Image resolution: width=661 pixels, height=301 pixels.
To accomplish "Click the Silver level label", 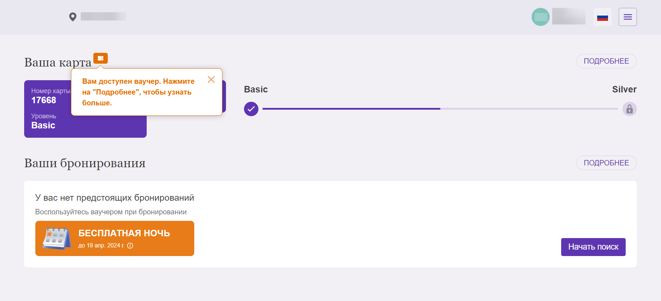I will tap(624, 90).
